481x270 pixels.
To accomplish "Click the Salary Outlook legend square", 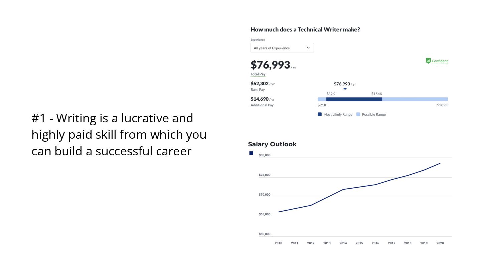I will (251, 153).
